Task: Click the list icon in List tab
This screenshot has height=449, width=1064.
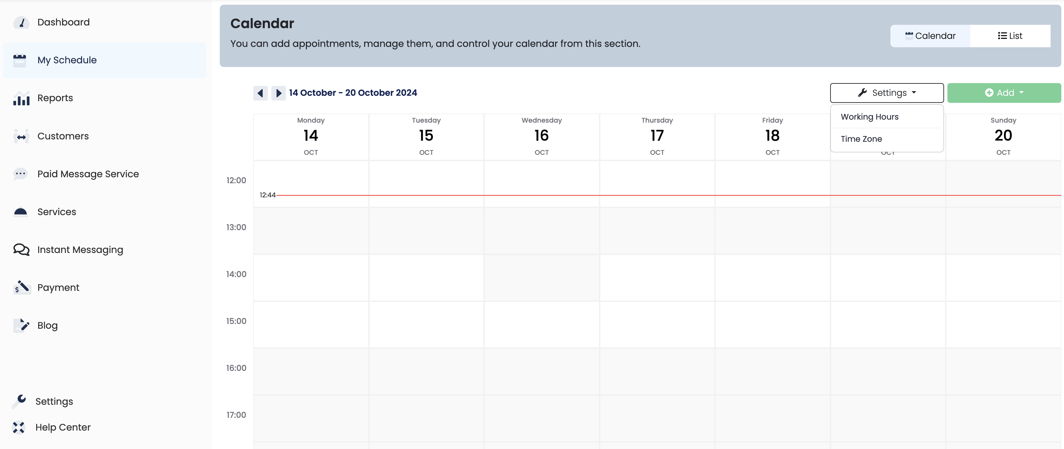Action: pyautogui.click(x=1002, y=36)
